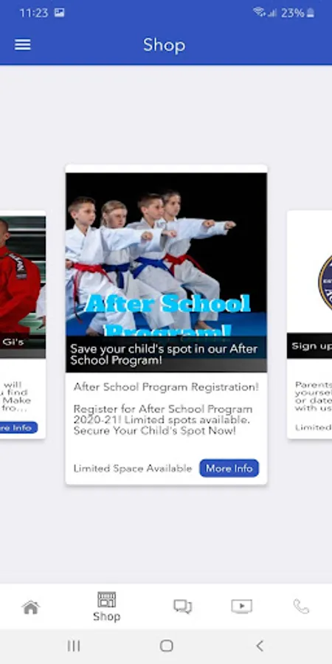Screen dimensions: 332x664
Task: Select the Shop tab icon
Action: (106, 599)
